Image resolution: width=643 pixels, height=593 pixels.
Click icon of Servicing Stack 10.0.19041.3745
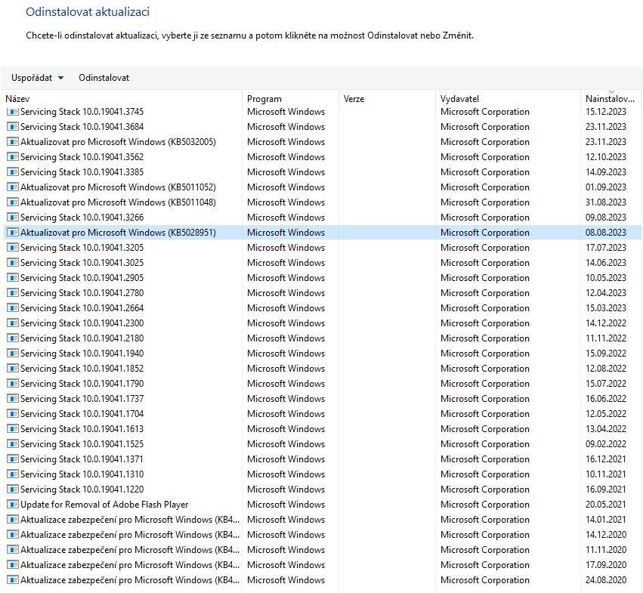(x=13, y=112)
